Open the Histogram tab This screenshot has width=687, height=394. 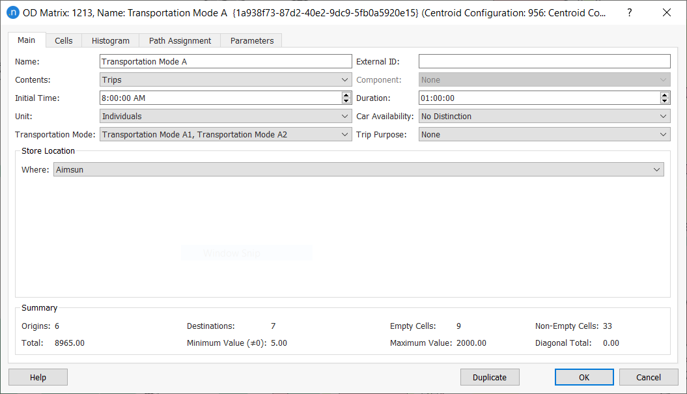tap(111, 40)
